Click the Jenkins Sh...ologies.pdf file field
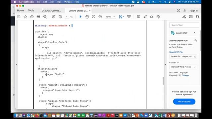This screenshot has height=119, width=212. click(183, 57)
